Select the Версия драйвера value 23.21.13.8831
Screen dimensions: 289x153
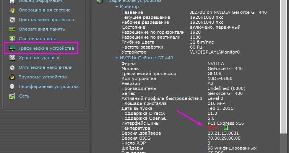click(223, 133)
